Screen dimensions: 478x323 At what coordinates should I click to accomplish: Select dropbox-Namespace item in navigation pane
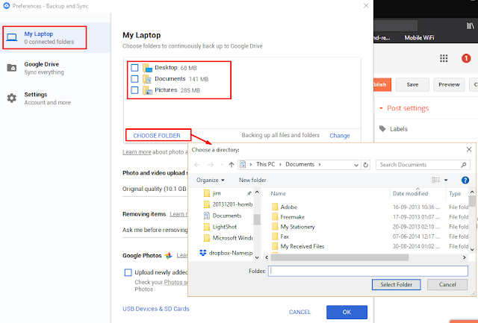click(x=226, y=253)
